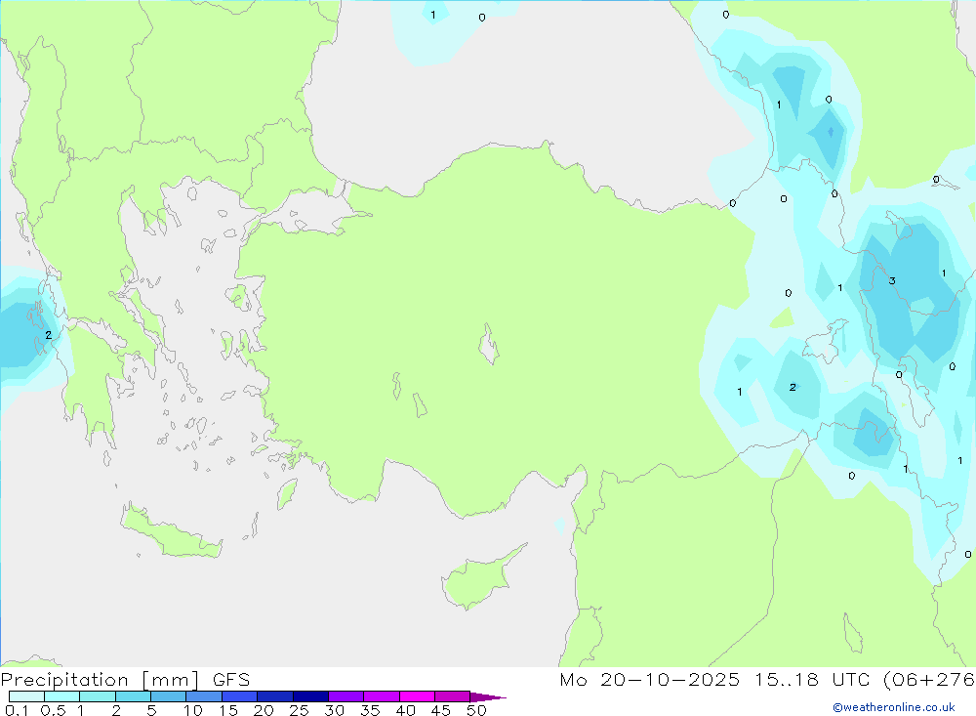Pick the 0.1–0.5 mm legend swatch
This screenshot has height=716, width=976.
point(26,696)
